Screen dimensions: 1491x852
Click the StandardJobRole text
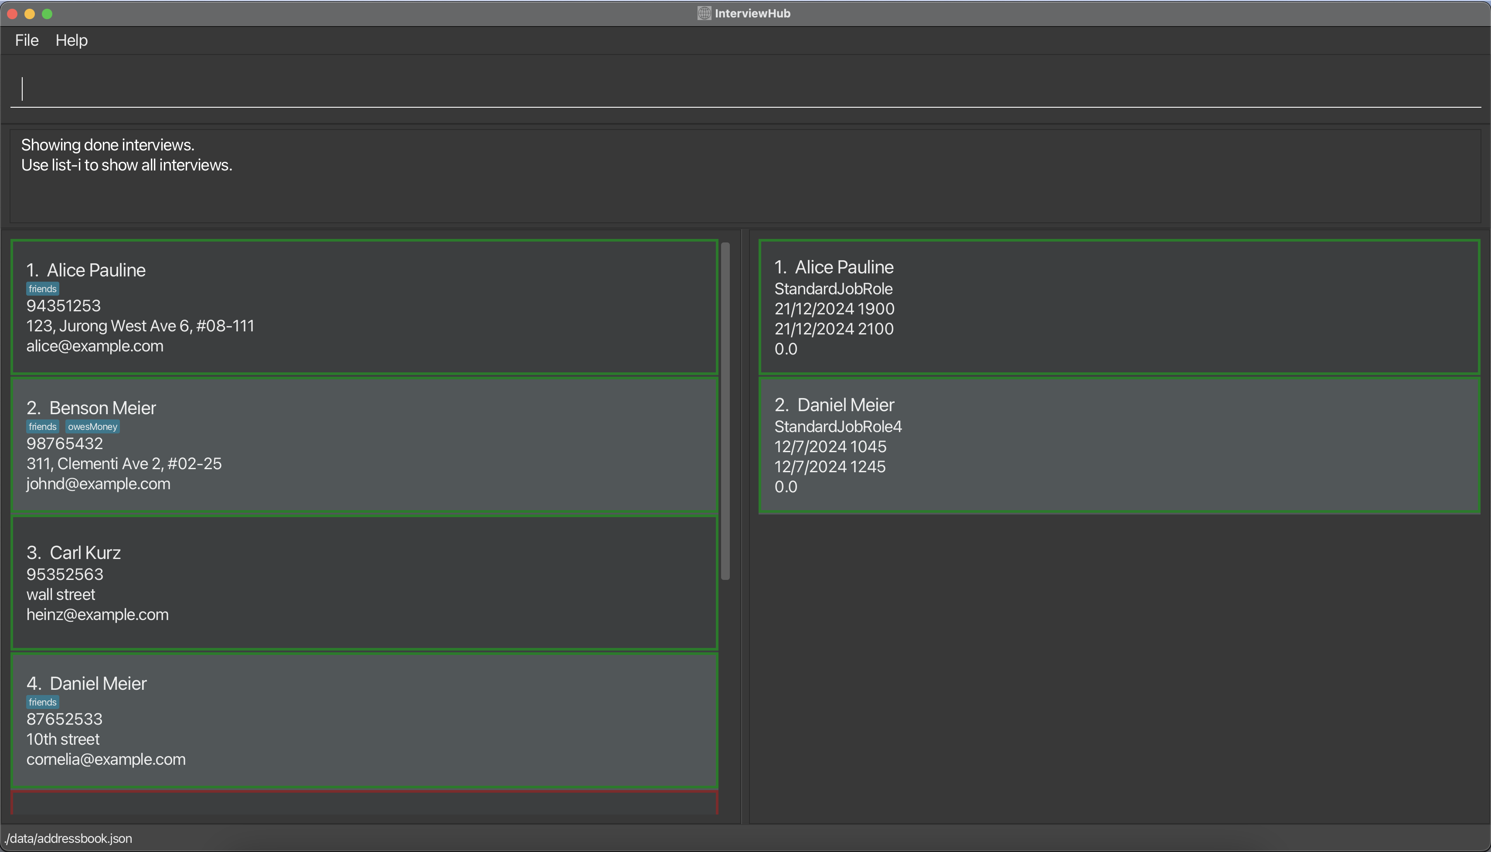click(833, 289)
